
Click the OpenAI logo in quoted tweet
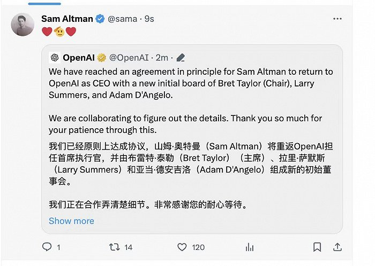pyautogui.click(x=54, y=57)
